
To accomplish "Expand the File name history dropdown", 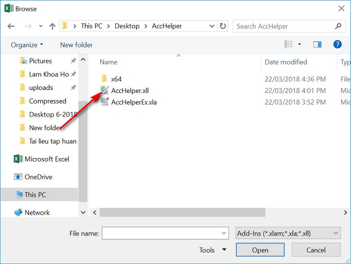I will pos(224,233).
